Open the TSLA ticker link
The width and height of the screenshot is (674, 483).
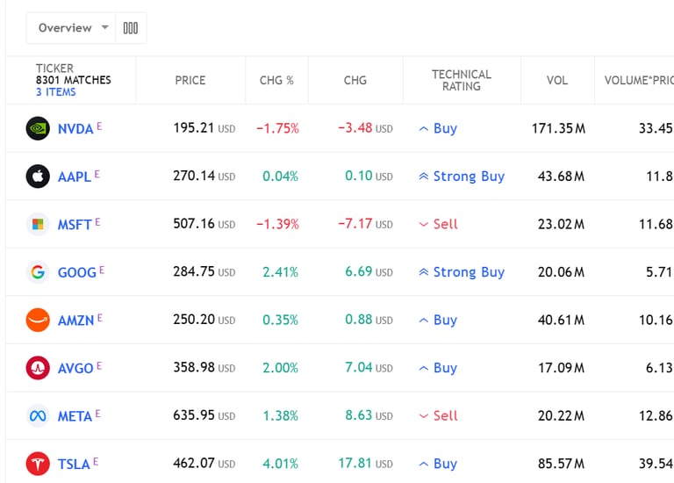(x=74, y=464)
